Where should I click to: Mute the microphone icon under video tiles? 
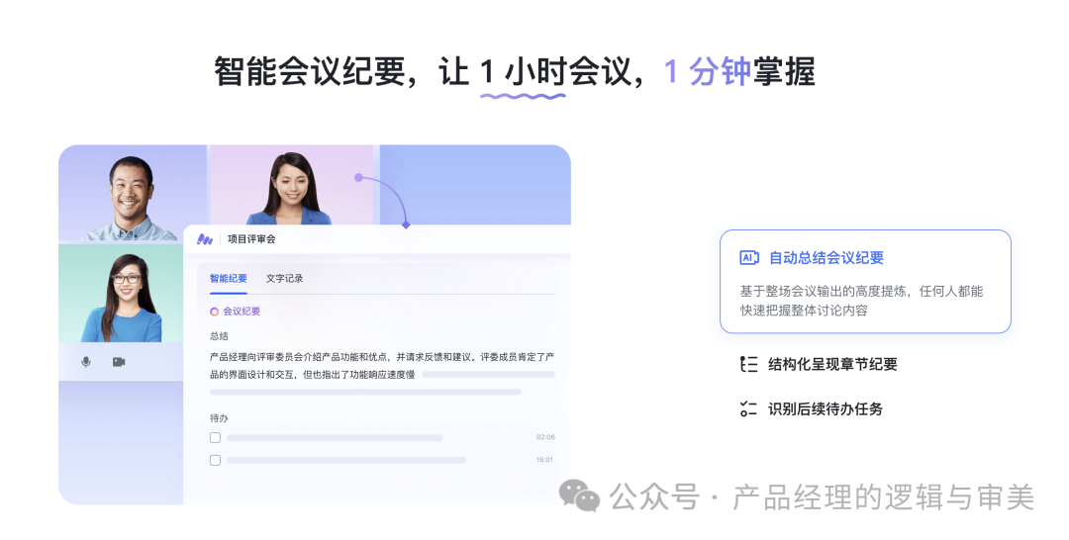(x=86, y=362)
